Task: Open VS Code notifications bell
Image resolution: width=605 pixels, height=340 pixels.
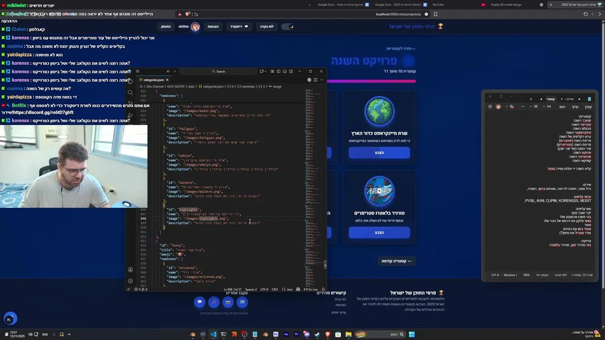Action: tap(323, 289)
